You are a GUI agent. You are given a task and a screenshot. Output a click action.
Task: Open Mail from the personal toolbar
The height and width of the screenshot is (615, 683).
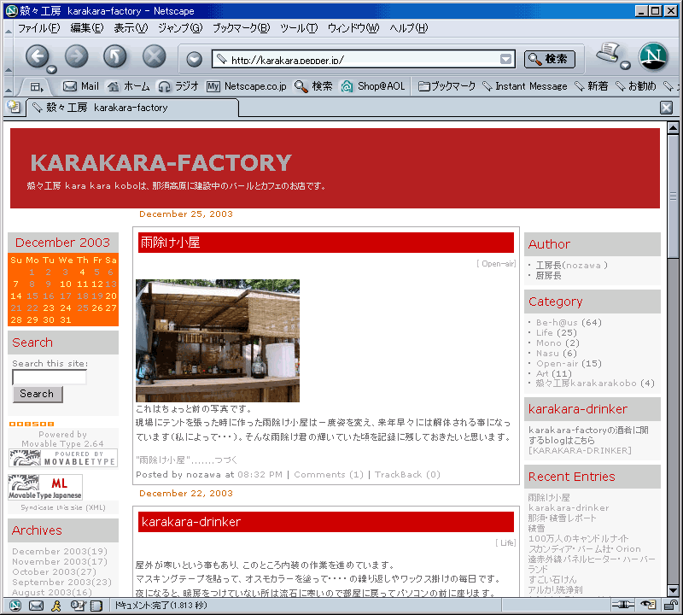pyautogui.click(x=81, y=86)
